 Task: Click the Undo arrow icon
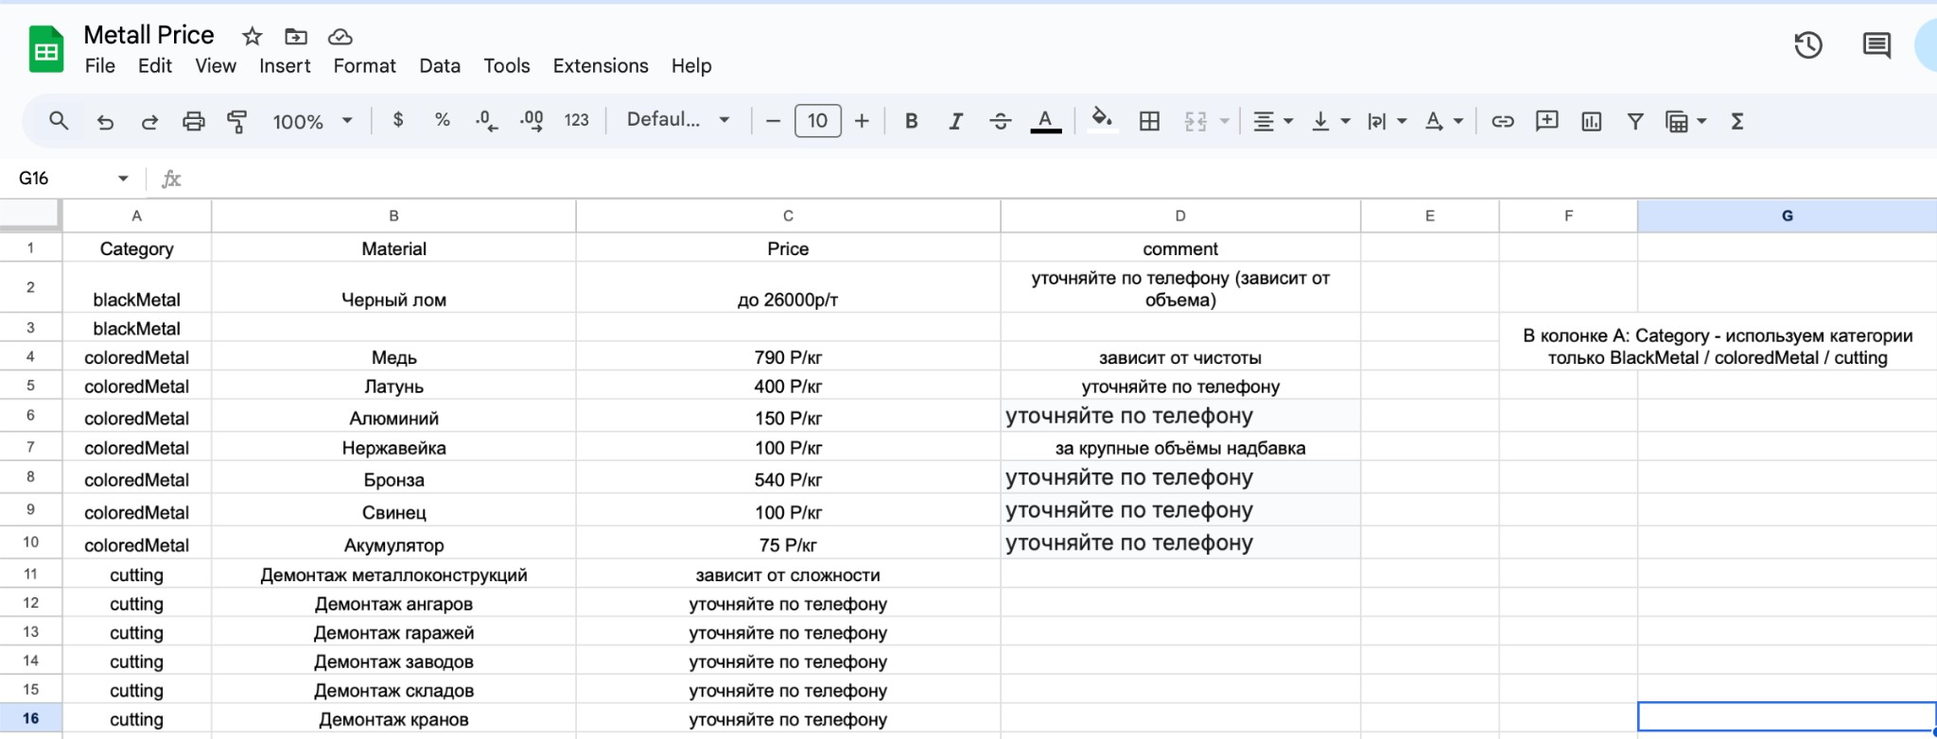105,121
